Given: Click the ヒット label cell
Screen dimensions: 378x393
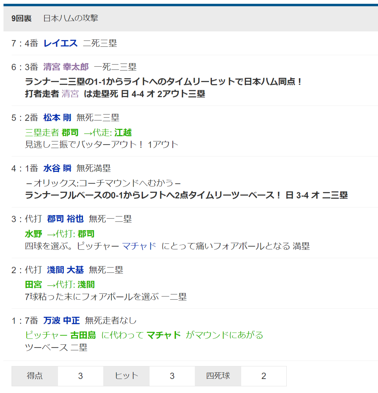Looking at the screenshot, I should [127, 376].
